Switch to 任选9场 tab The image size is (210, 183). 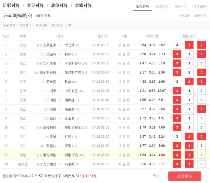(162, 6)
